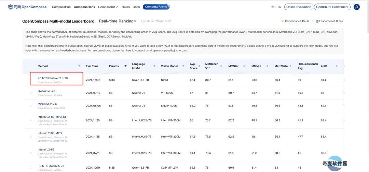Screen dimensions: 369x172
Task: Open the POINTS1.5-Qwen2.5-7B model link
Action: click(53, 78)
